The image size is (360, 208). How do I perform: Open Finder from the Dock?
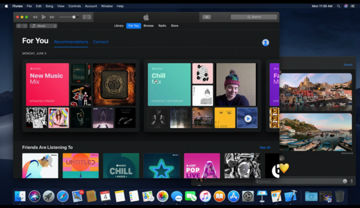[x=20, y=196]
